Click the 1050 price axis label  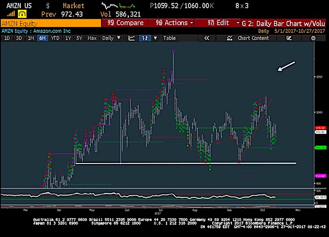point(319,77)
